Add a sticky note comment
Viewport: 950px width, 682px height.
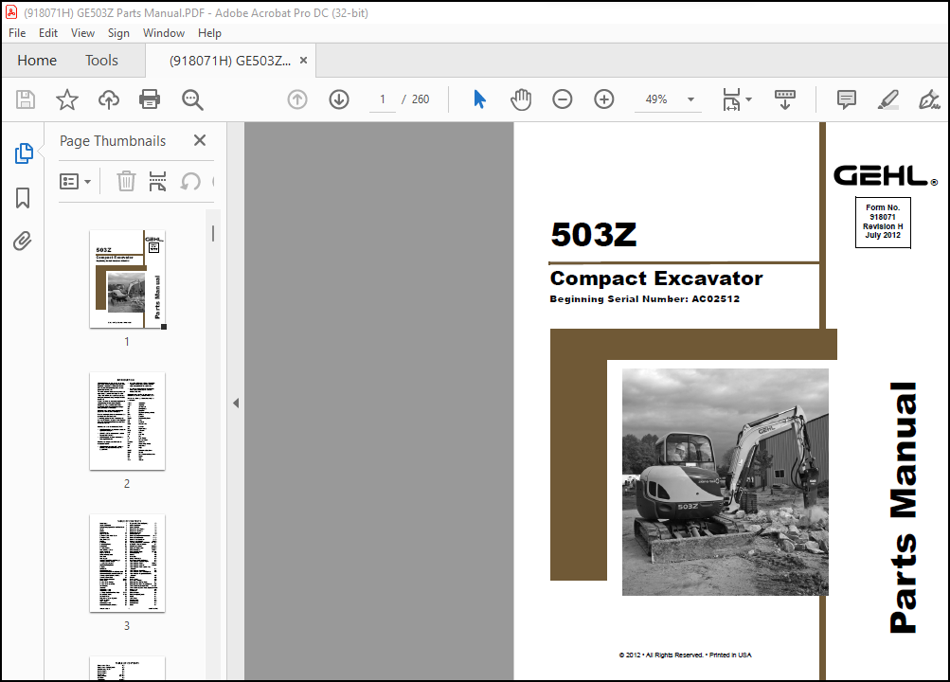(x=847, y=99)
